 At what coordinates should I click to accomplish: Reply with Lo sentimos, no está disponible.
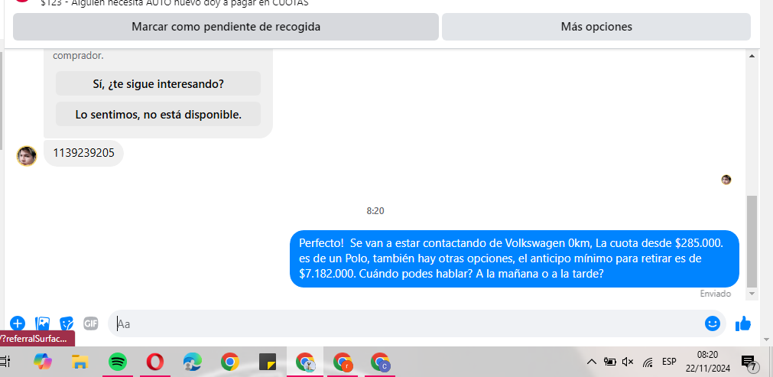pyautogui.click(x=158, y=115)
